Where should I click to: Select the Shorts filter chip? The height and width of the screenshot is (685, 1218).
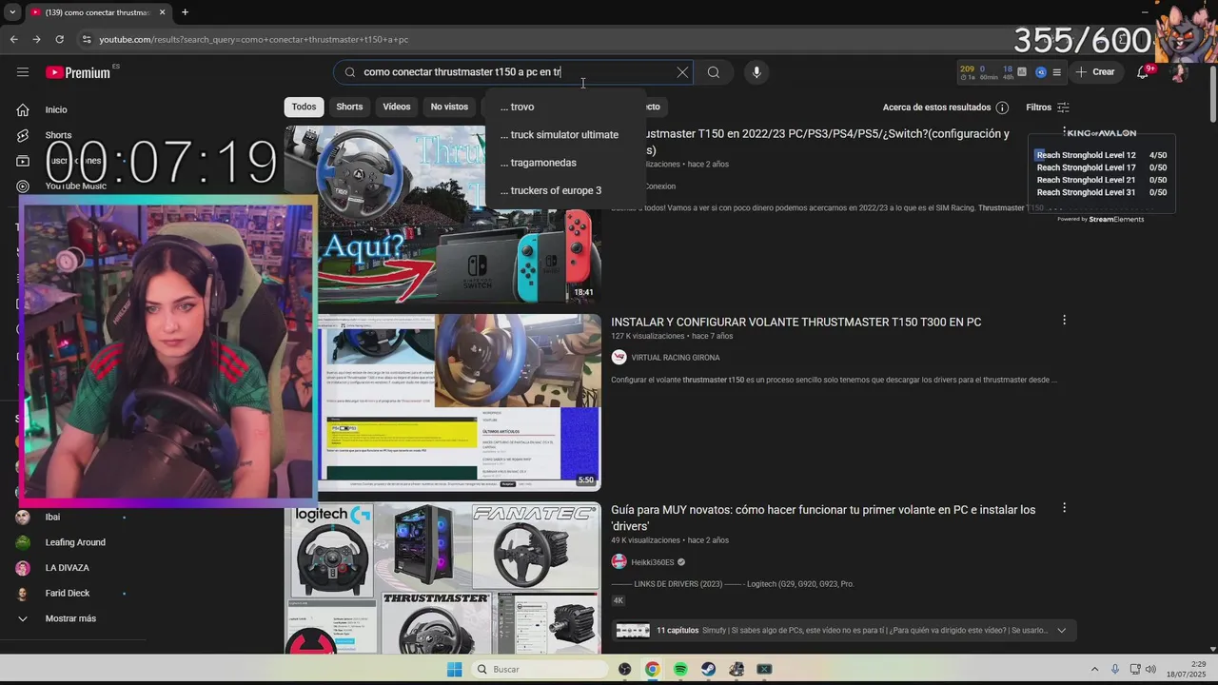[x=349, y=107]
